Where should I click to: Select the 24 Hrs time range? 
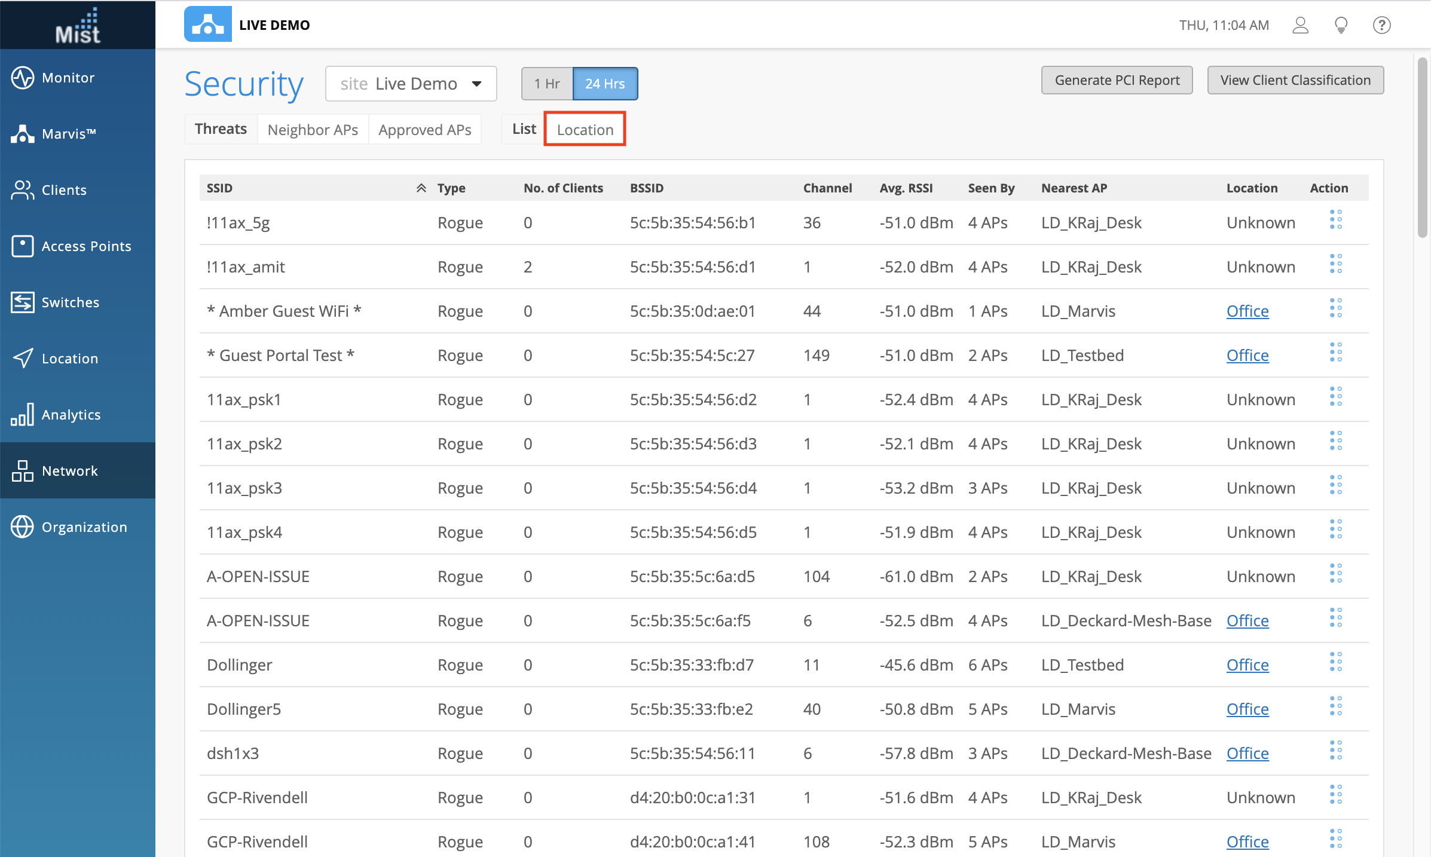(x=604, y=84)
